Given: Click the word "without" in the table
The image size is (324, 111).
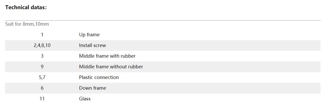Looking at the screenshot, I should pyautogui.click(x=119, y=67).
